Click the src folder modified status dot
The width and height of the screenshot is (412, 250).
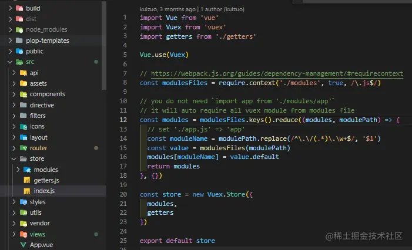click(96, 62)
